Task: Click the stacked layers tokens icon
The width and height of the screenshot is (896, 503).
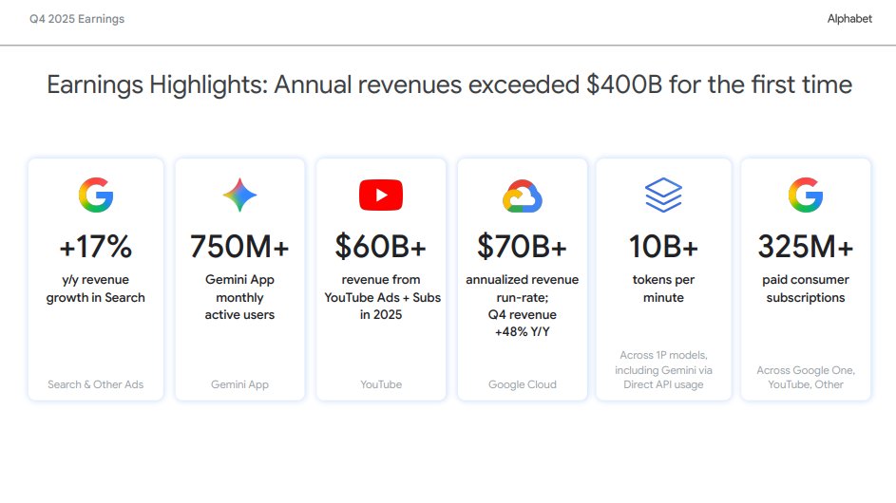Action: [x=663, y=195]
